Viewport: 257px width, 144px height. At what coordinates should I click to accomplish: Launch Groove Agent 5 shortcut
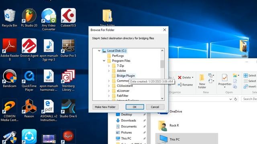(x=29, y=50)
